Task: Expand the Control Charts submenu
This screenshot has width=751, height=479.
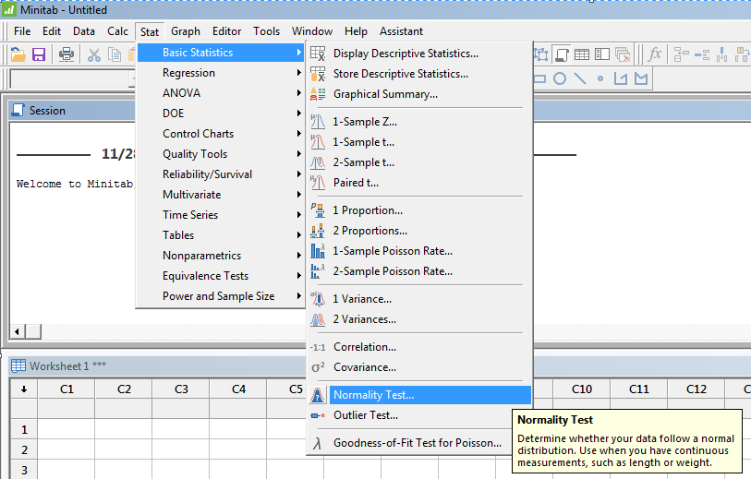Action: [221, 134]
